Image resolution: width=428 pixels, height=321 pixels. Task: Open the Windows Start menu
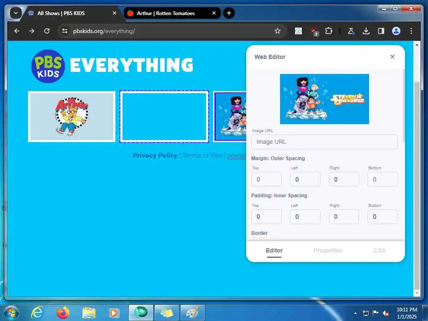click(x=11, y=313)
